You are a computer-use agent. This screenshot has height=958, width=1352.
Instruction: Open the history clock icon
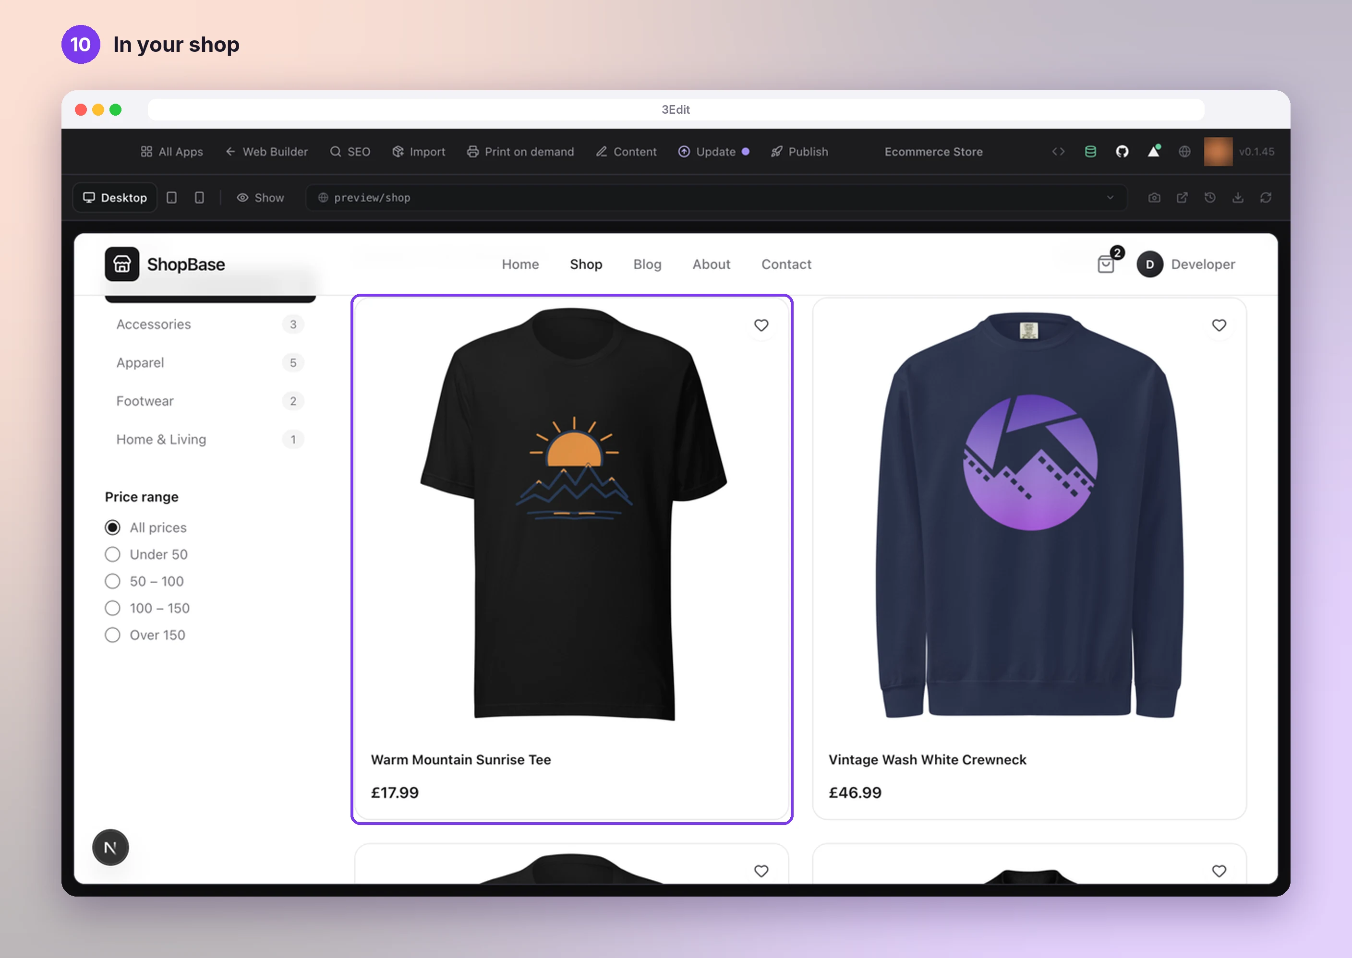tap(1210, 198)
